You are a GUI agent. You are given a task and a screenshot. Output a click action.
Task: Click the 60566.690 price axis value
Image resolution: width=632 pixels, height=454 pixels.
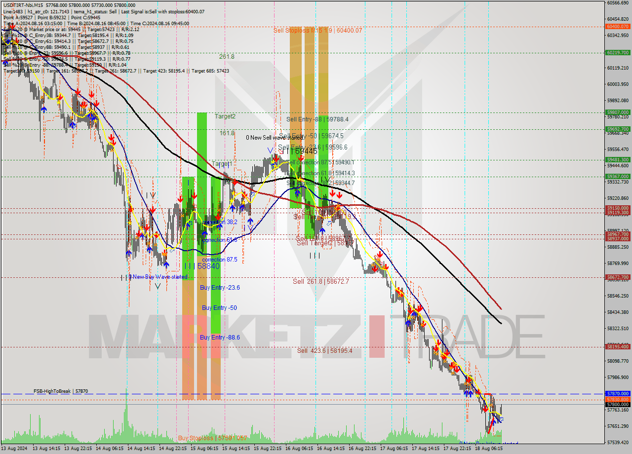618,2
